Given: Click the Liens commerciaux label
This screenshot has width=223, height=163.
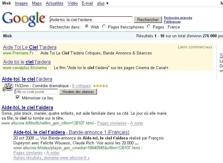Looking at the screenshot, I should tap(195, 47).
